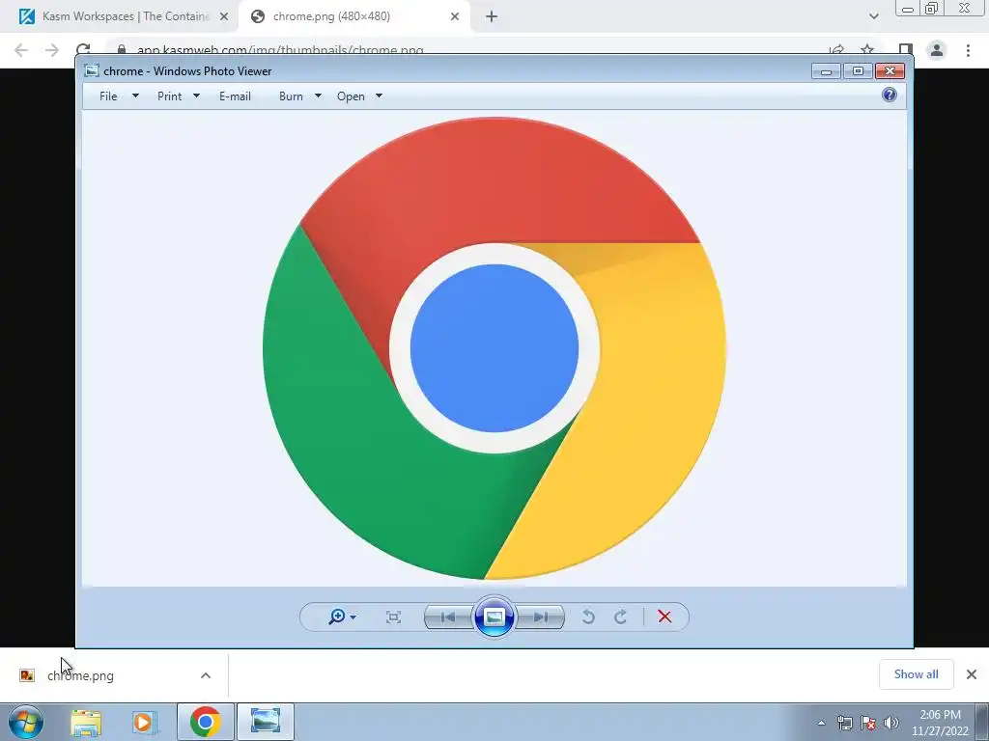Rotate the image clockwise

(621, 617)
